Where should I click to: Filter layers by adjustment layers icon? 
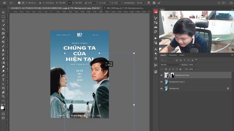point(181,60)
